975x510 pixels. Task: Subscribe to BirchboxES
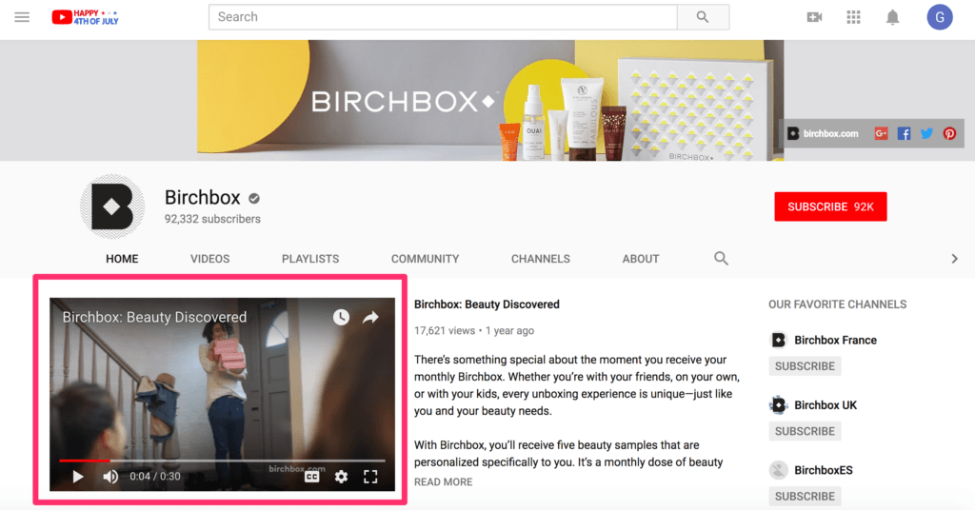point(805,497)
